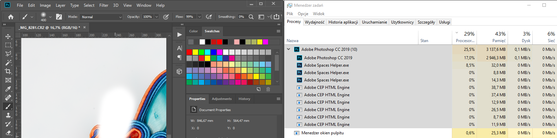Screen dimensions: 557x138
Task: Toggle the brush settings panel button
Action: pos(59,17)
